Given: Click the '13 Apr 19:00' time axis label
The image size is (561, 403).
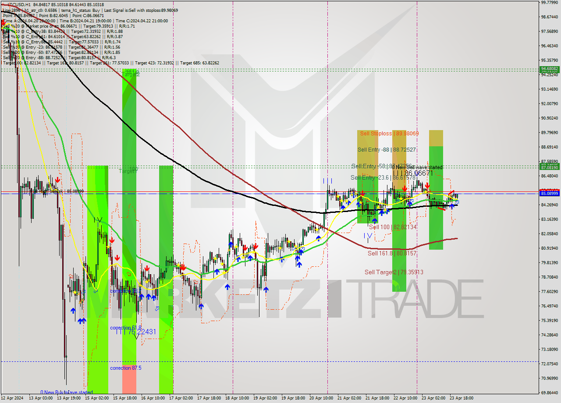Looking at the screenshot, I should click(x=69, y=399).
